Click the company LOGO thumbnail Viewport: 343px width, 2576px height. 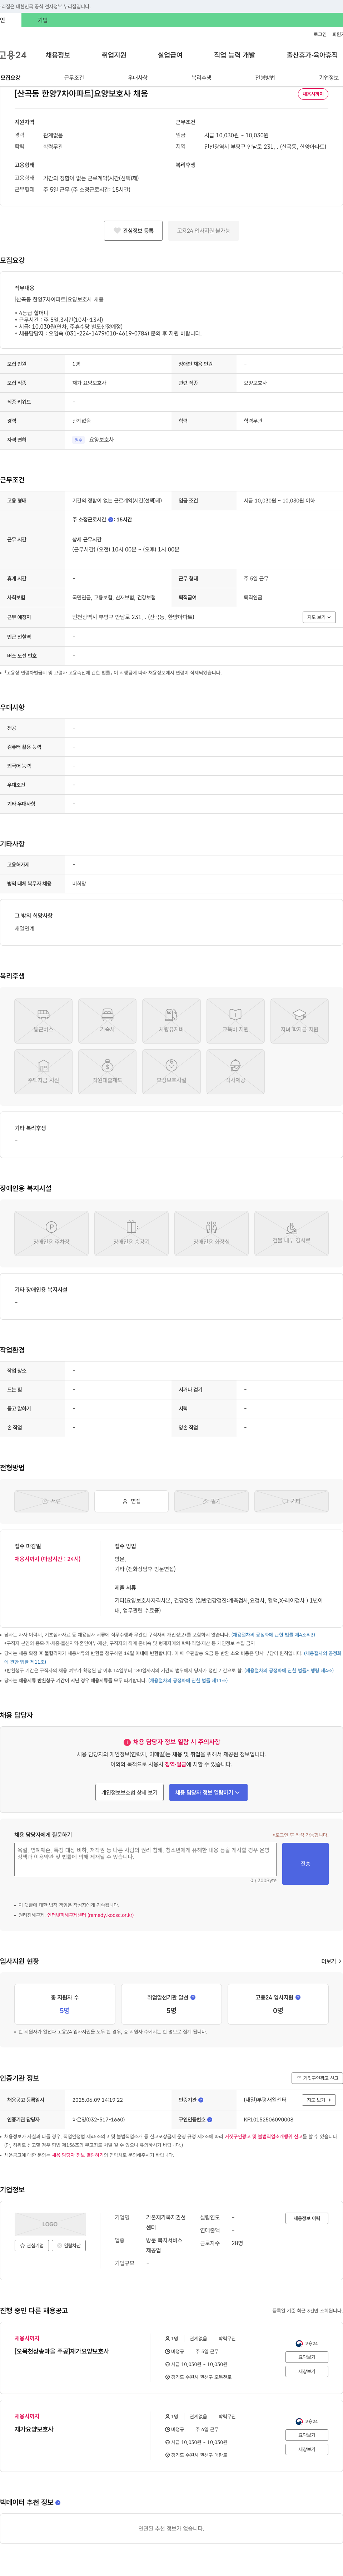tap(50, 2224)
